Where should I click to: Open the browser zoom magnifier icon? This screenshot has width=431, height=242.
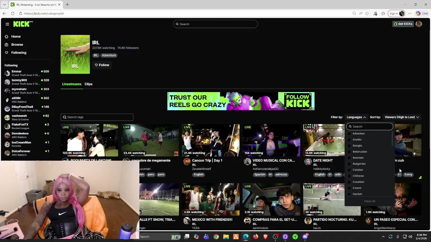pos(354,13)
